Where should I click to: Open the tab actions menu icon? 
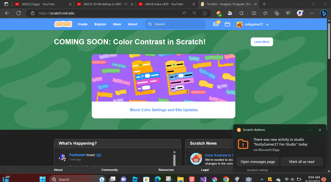coord(6,4)
